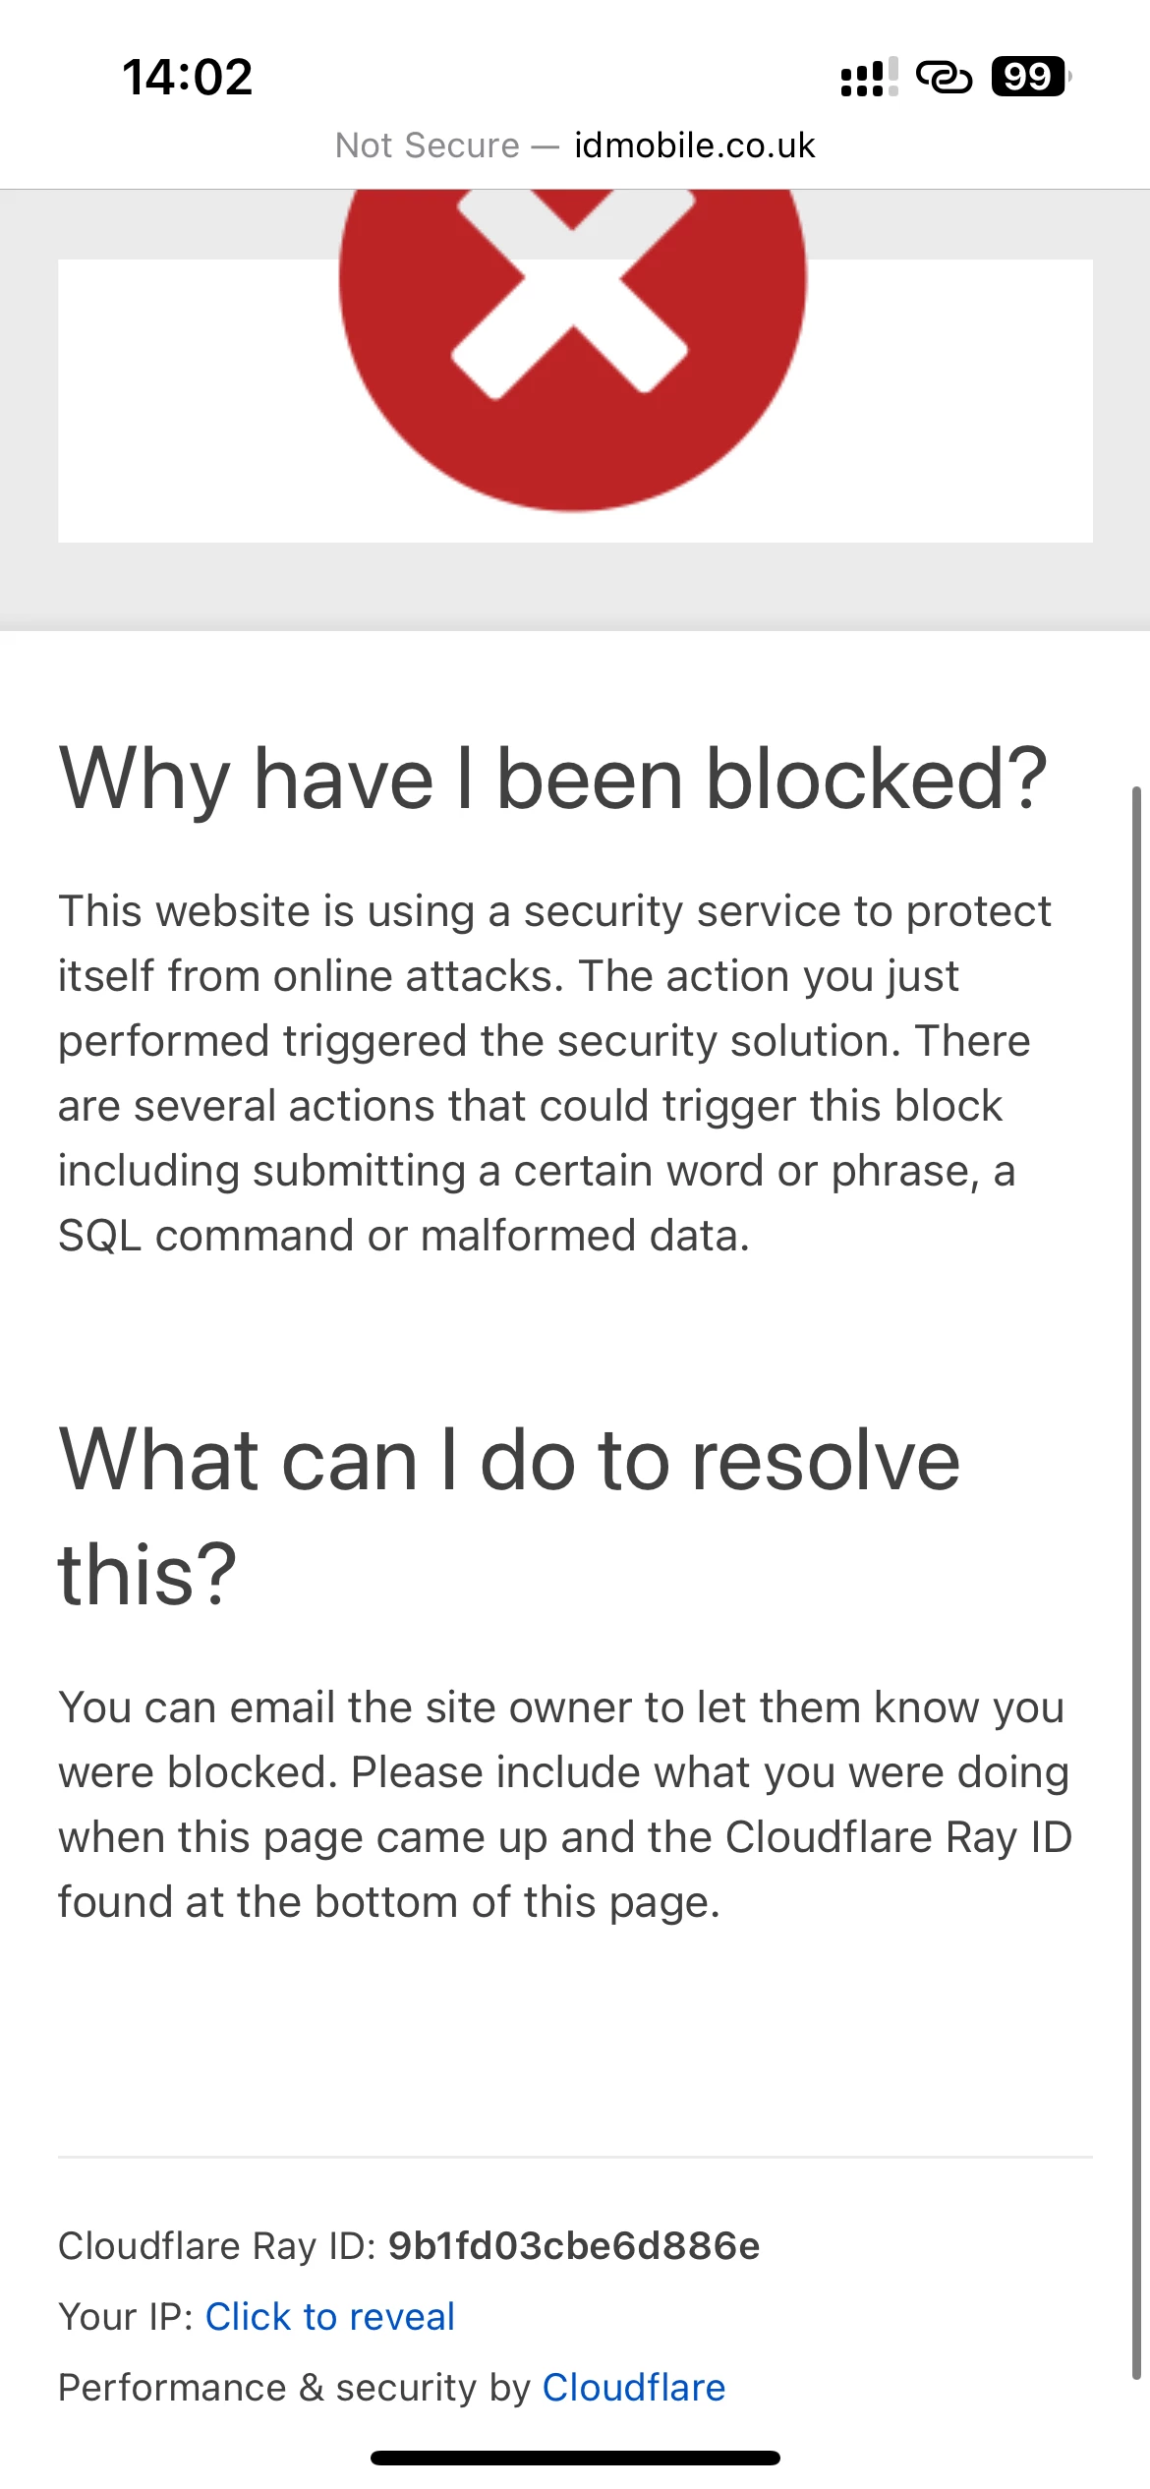Click the paragraph about the security service
The image size is (1150, 2489).
pyautogui.click(x=554, y=1073)
